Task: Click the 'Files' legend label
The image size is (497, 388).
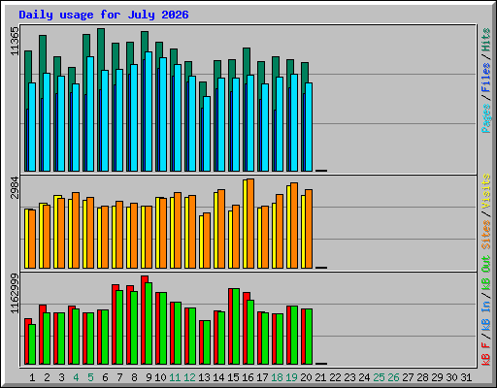Action: coord(485,78)
